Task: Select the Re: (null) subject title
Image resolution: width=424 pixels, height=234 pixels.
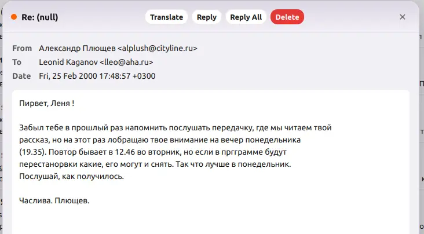Action: click(40, 17)
